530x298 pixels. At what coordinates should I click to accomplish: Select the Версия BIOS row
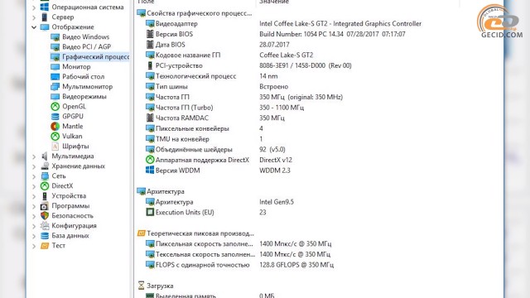click(276, 34)
